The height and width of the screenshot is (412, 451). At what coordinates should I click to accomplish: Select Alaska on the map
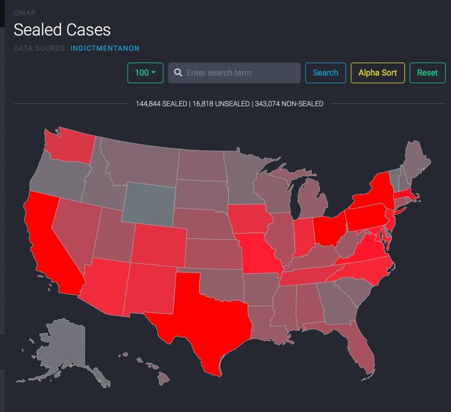click(x=63, y=344)
